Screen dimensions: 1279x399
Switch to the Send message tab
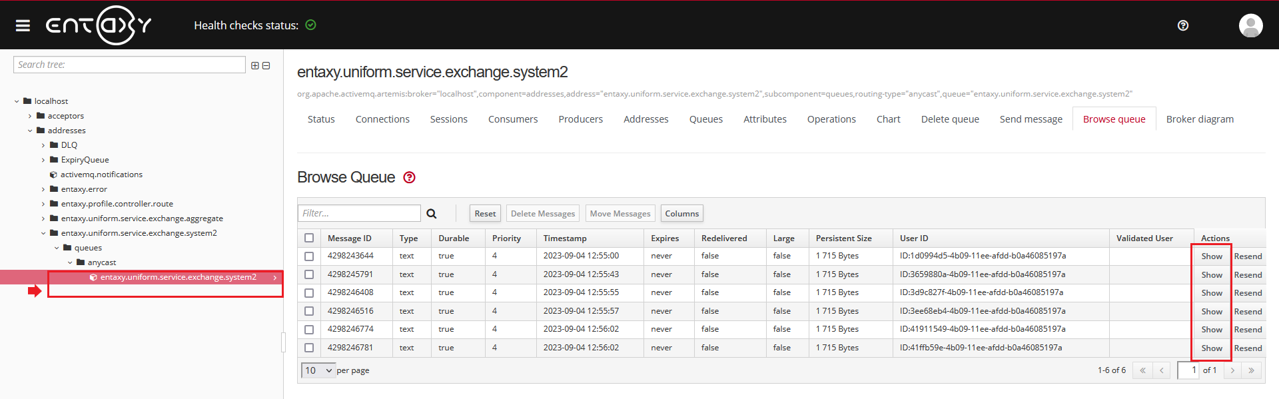point(1031,119)
